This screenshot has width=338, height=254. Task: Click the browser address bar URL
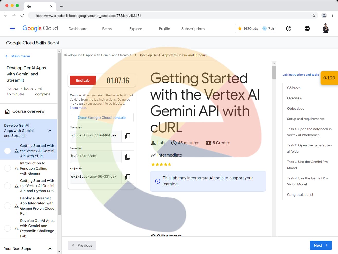(x=89, y=16)
